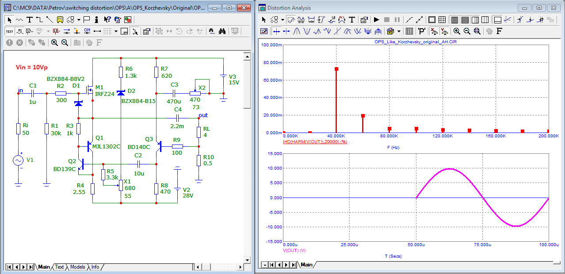The image size is (565, 274).
Task: Switch to the Text tab
Action: 59,267
